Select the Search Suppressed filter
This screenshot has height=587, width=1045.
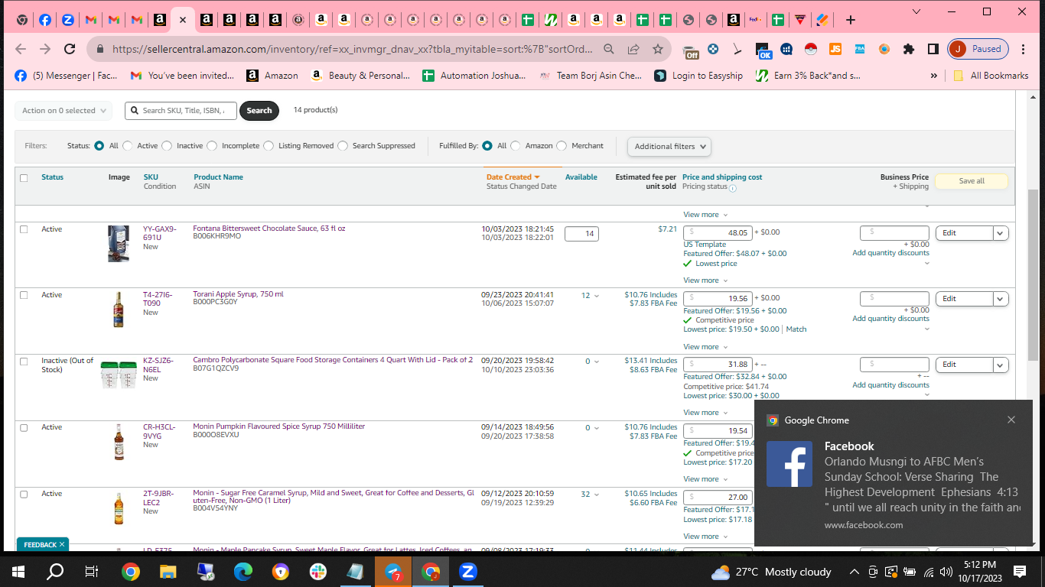point(343,145)
